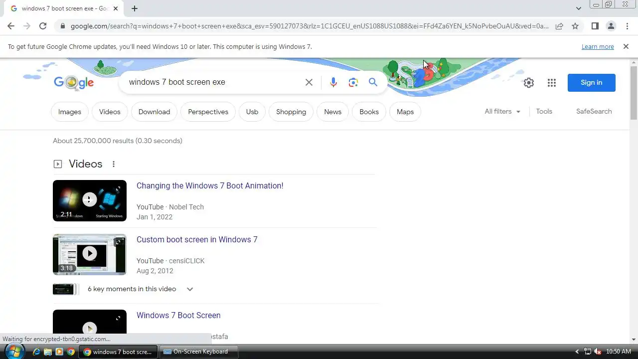Image resolution: width=638 pixels, height=359 pixels.
Task: Select the News filter
Action: coord(332,112)
